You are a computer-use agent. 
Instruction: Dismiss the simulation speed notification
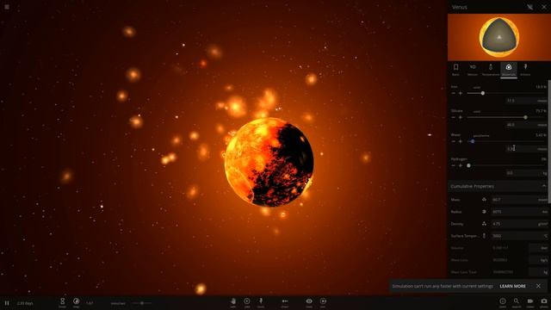coord(538,286)
